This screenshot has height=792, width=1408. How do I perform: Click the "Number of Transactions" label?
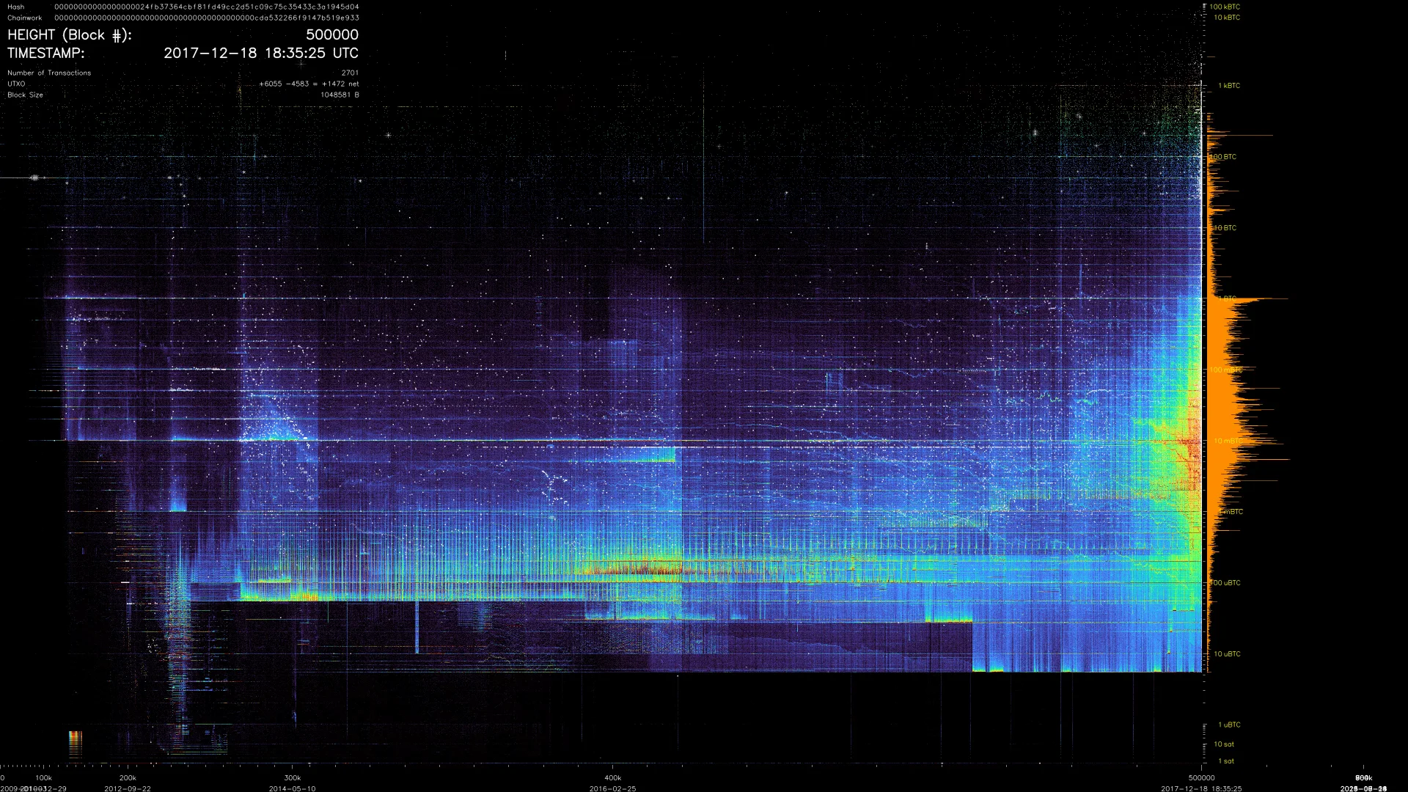pos(49,73)
